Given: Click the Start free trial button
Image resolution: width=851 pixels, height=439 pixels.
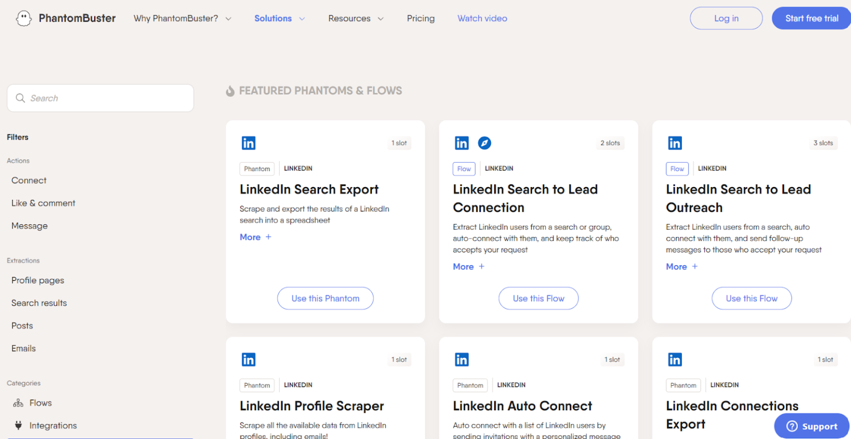Looking at the screenshot, I should 811,18.
